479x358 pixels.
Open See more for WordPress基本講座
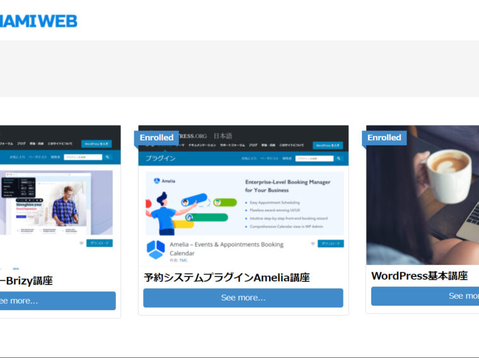coord(425,296)
